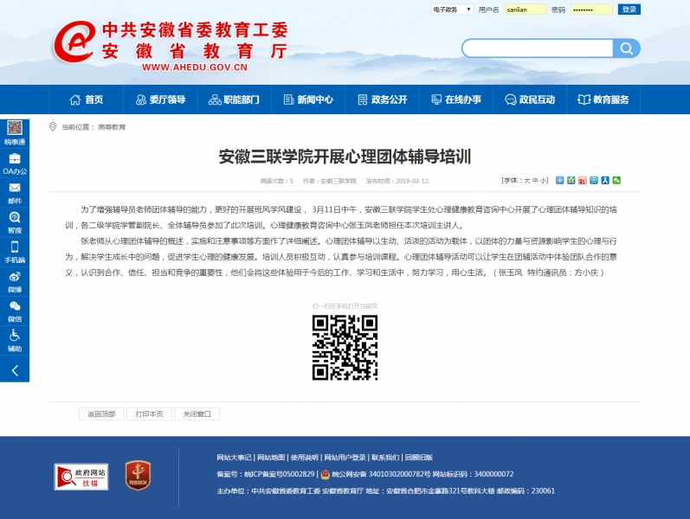
Task: Open the 手机端 mobile sidebar icon
Action: point(15,252)
